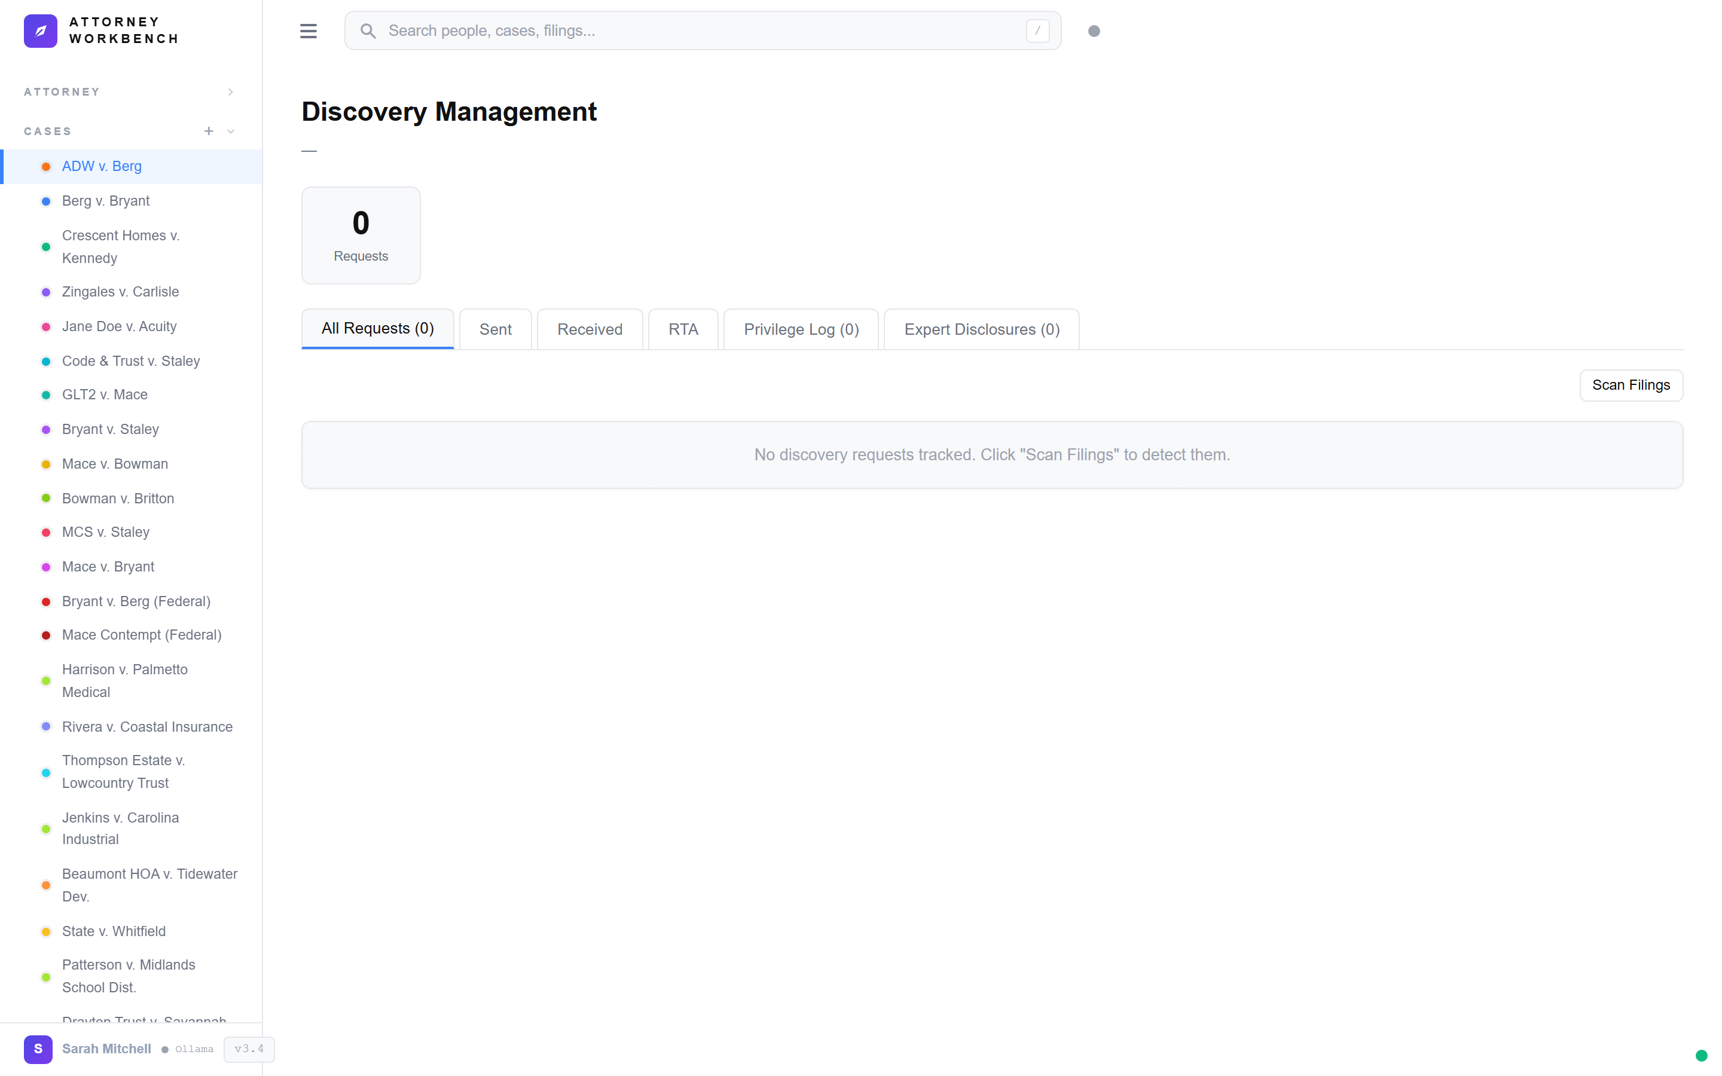Open the Received tab
The image size is (1722, 1076).
pos(589,329)
